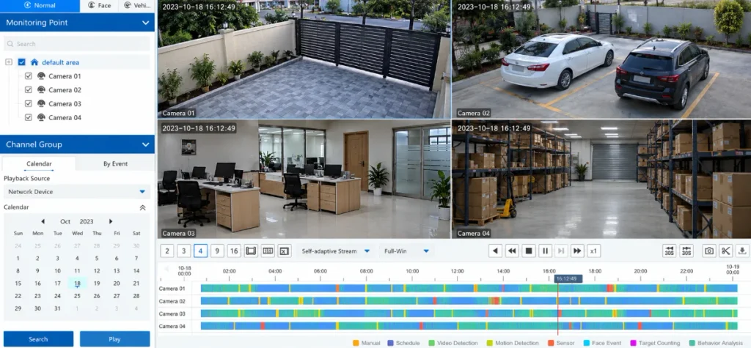The image size is (751, 348).
Task: Go to next month in calendar
Action: click(x=111, y=222)
